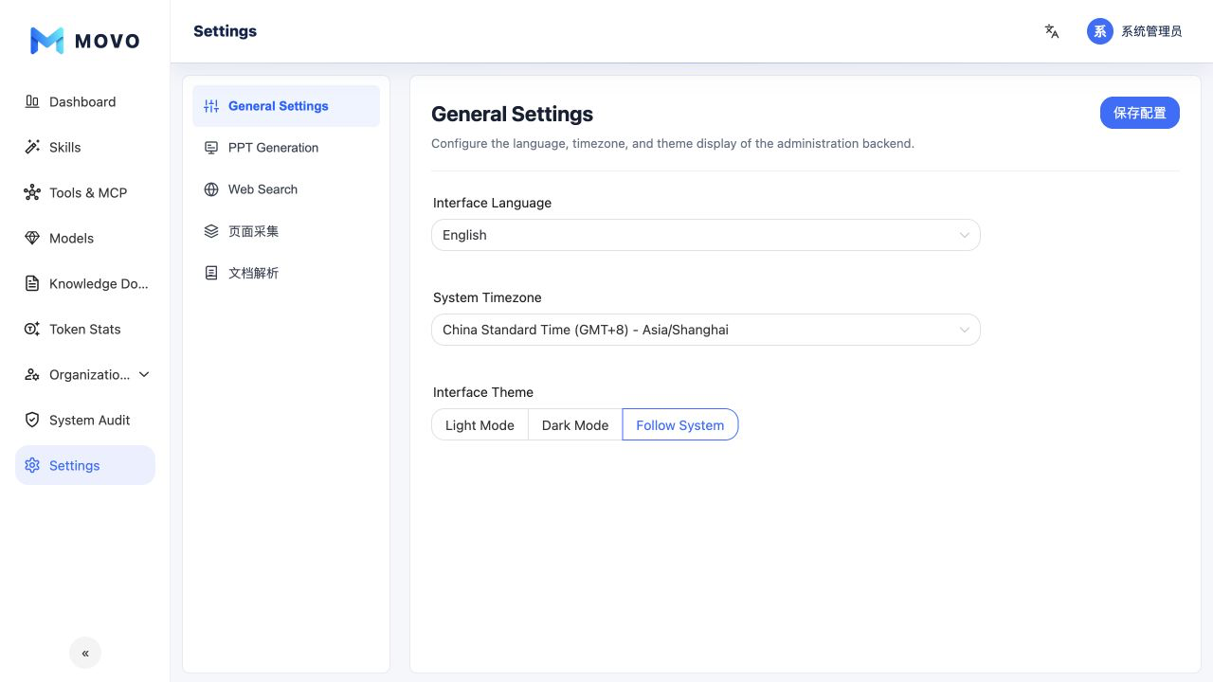Switch to 页面采集 settings
Image resolution: width=1213 pixels, height=682 pixels.
[286, 231]
